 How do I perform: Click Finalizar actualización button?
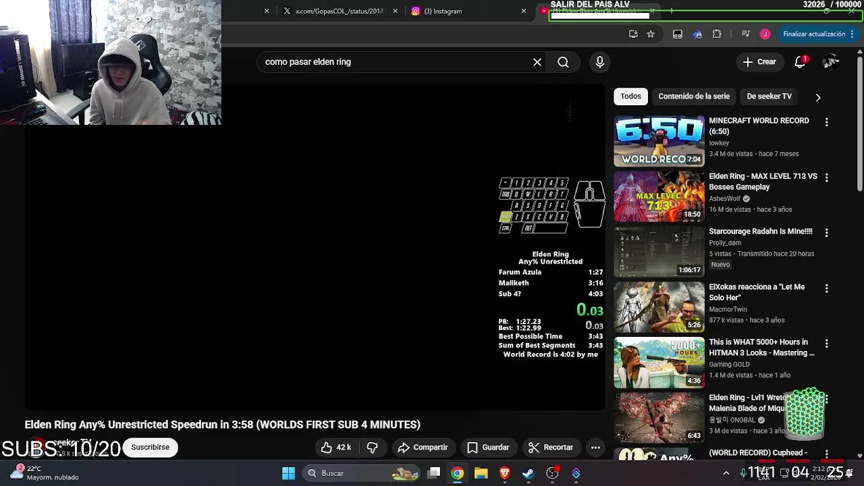click(819, 34)
